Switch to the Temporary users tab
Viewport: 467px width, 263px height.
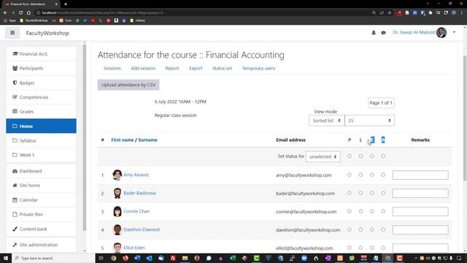pos(258,68)
